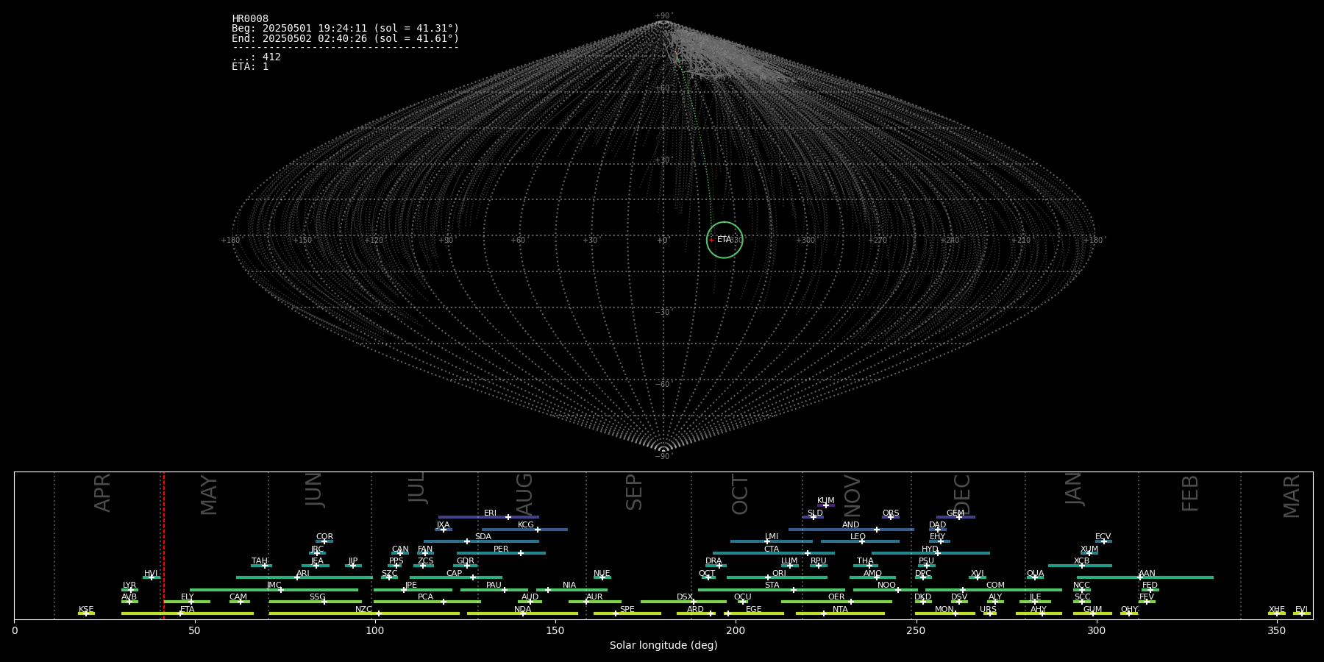Click the MAR month label
This screenshot has width=1324, height=662.
coord(1292,496)
